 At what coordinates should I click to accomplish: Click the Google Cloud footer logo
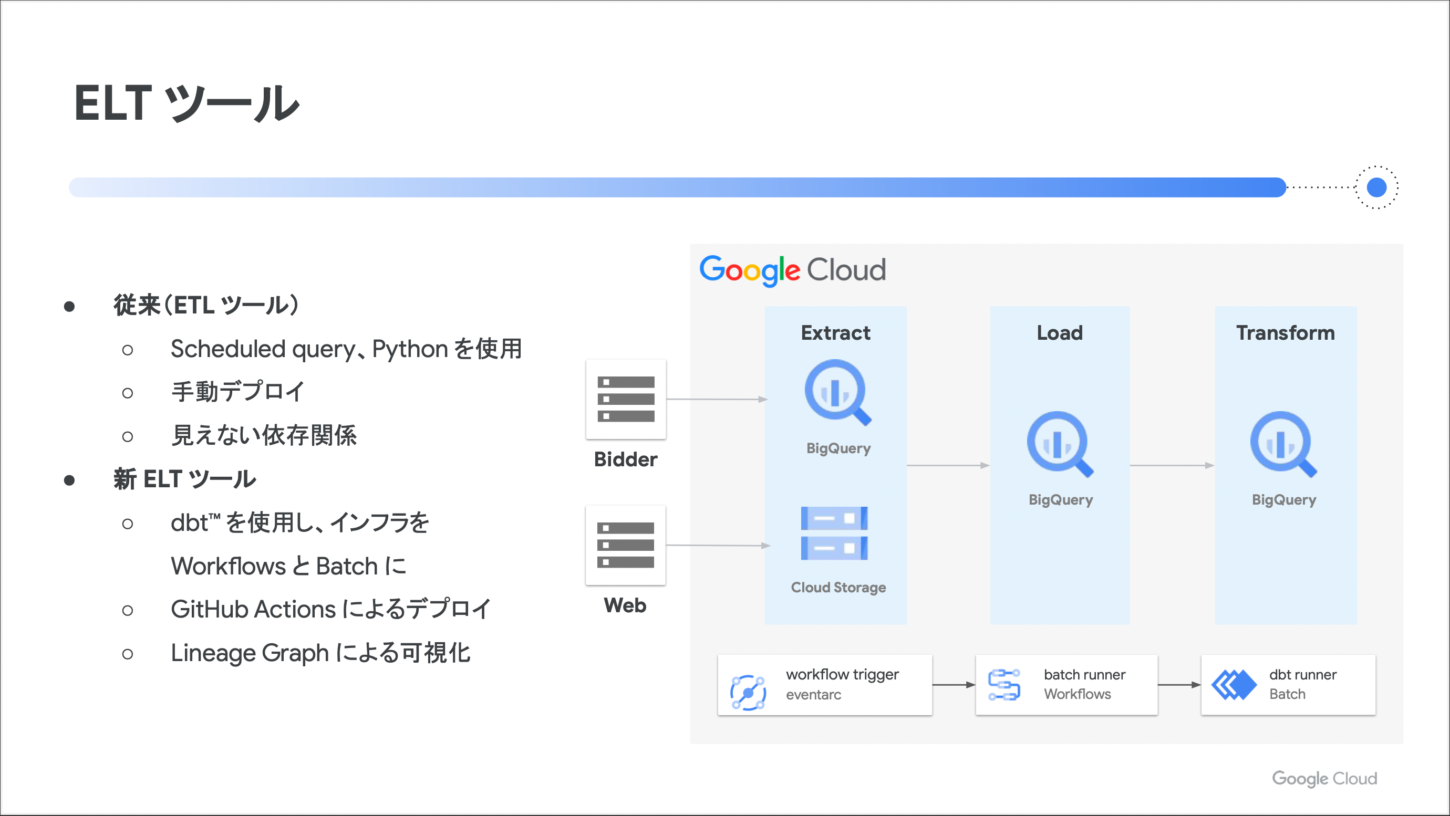coord(1324,778)
